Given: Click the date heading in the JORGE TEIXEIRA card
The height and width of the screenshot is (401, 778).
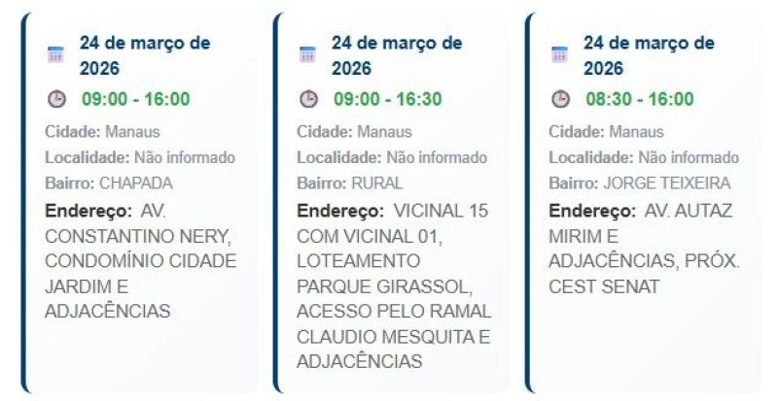Looking at the screenshot, I should coord(649,55).
